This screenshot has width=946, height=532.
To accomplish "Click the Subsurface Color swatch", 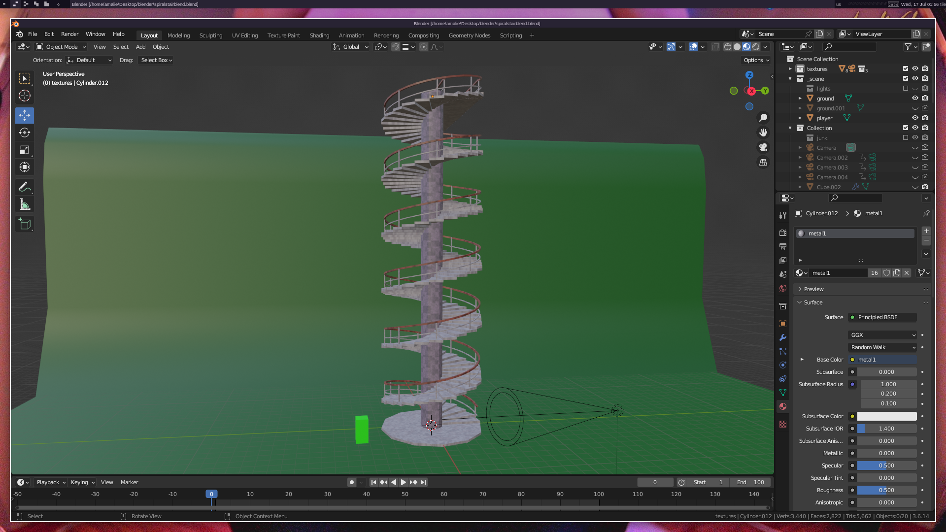I will (886, 416).
